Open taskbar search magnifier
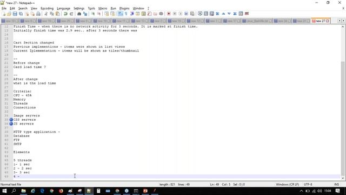Screen dimensions: 346x195 pyautogui.click(x=14, y=191)
